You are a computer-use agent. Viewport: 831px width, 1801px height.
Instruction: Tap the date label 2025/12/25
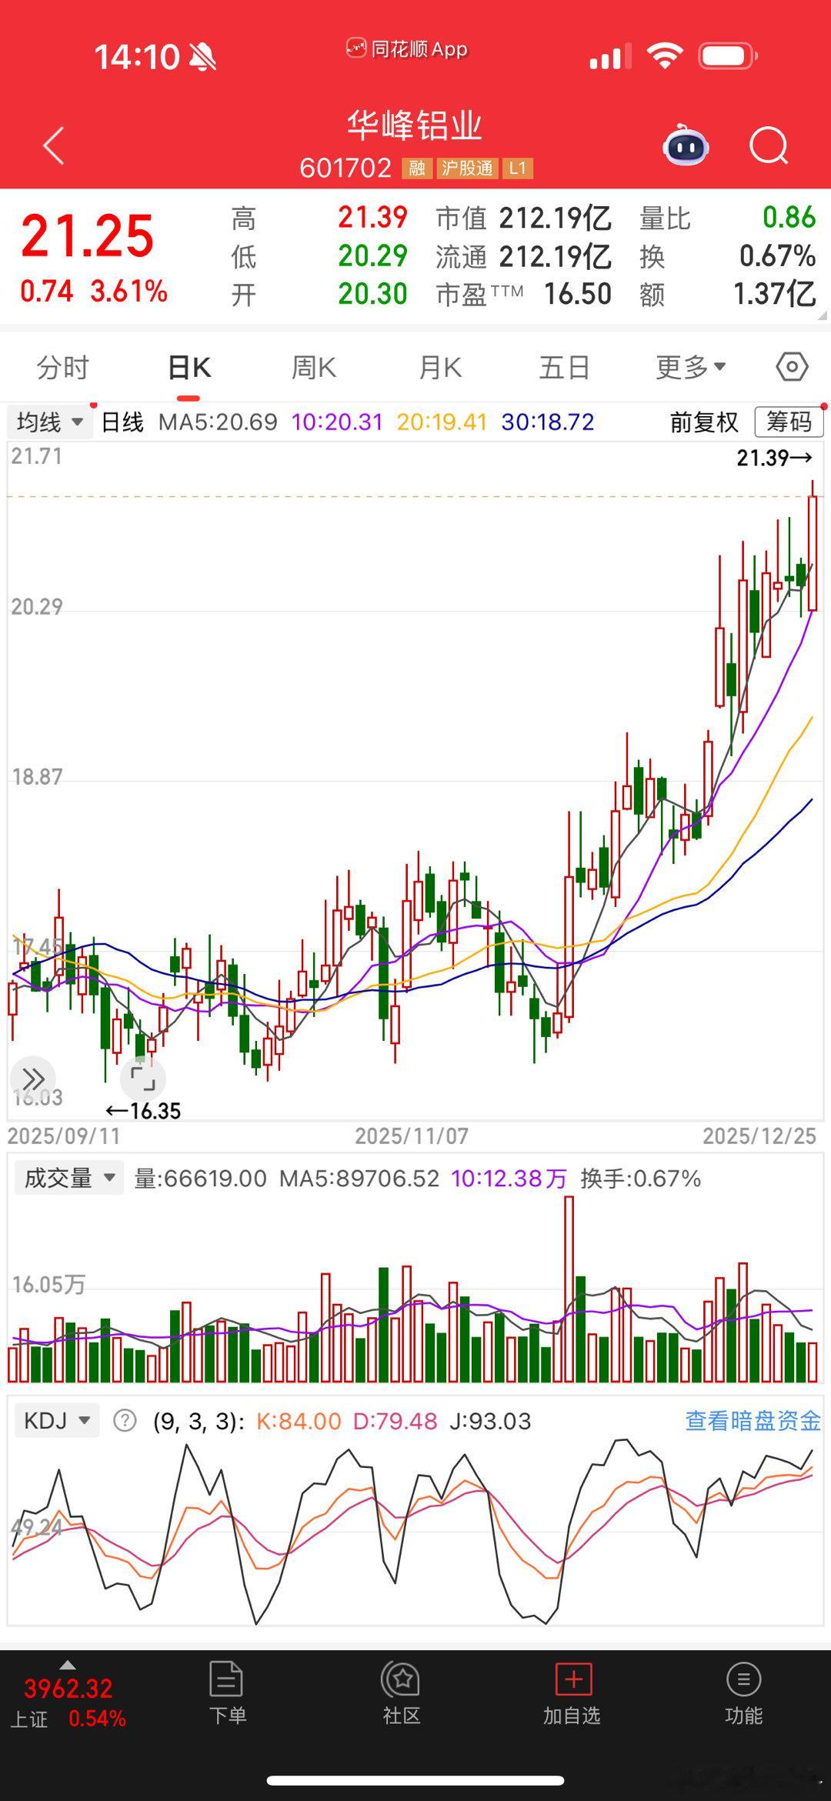pos(759,1136)
